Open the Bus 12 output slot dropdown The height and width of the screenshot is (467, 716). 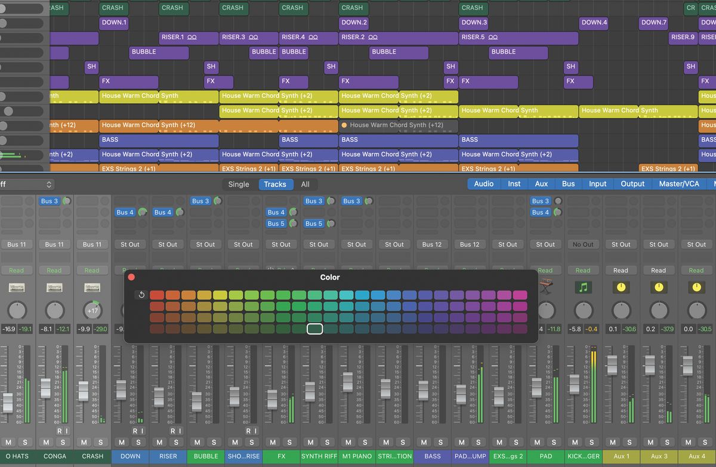click(432, 244)
